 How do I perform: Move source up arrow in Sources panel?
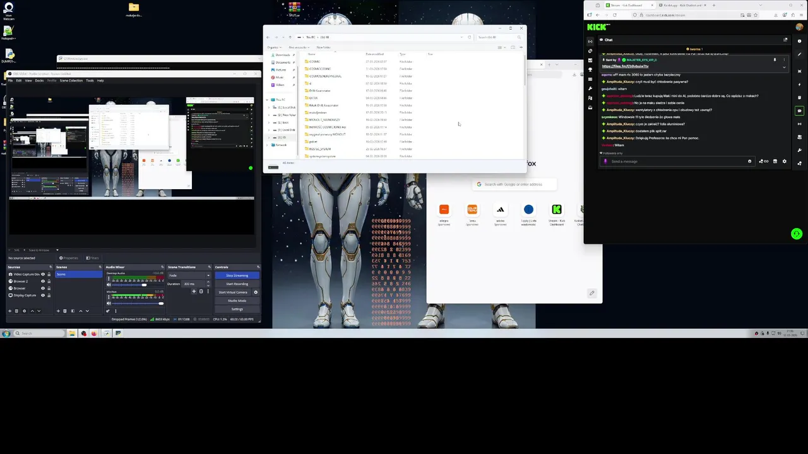click(32, 311)
